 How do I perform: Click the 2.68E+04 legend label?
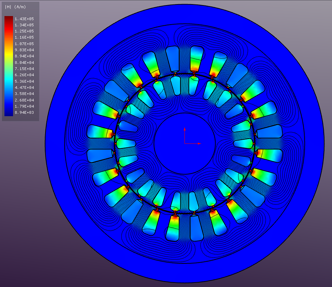[24, 100]
